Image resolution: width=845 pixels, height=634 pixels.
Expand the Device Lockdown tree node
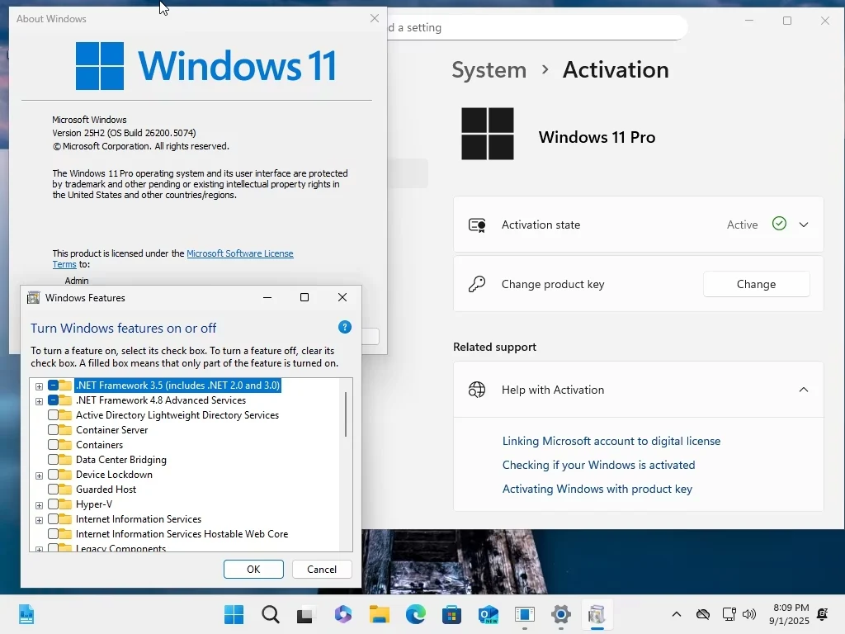(x=39, y=475)
